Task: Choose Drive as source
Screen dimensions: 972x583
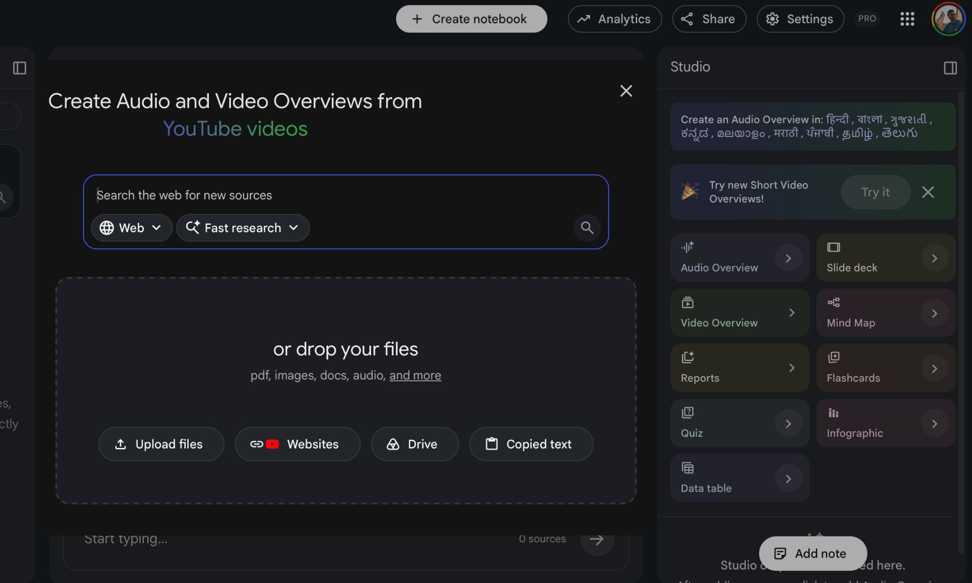Action: (x=415, y=444)
